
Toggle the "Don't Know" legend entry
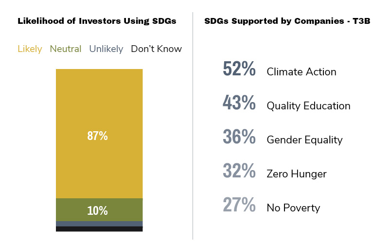pos(157,49)
